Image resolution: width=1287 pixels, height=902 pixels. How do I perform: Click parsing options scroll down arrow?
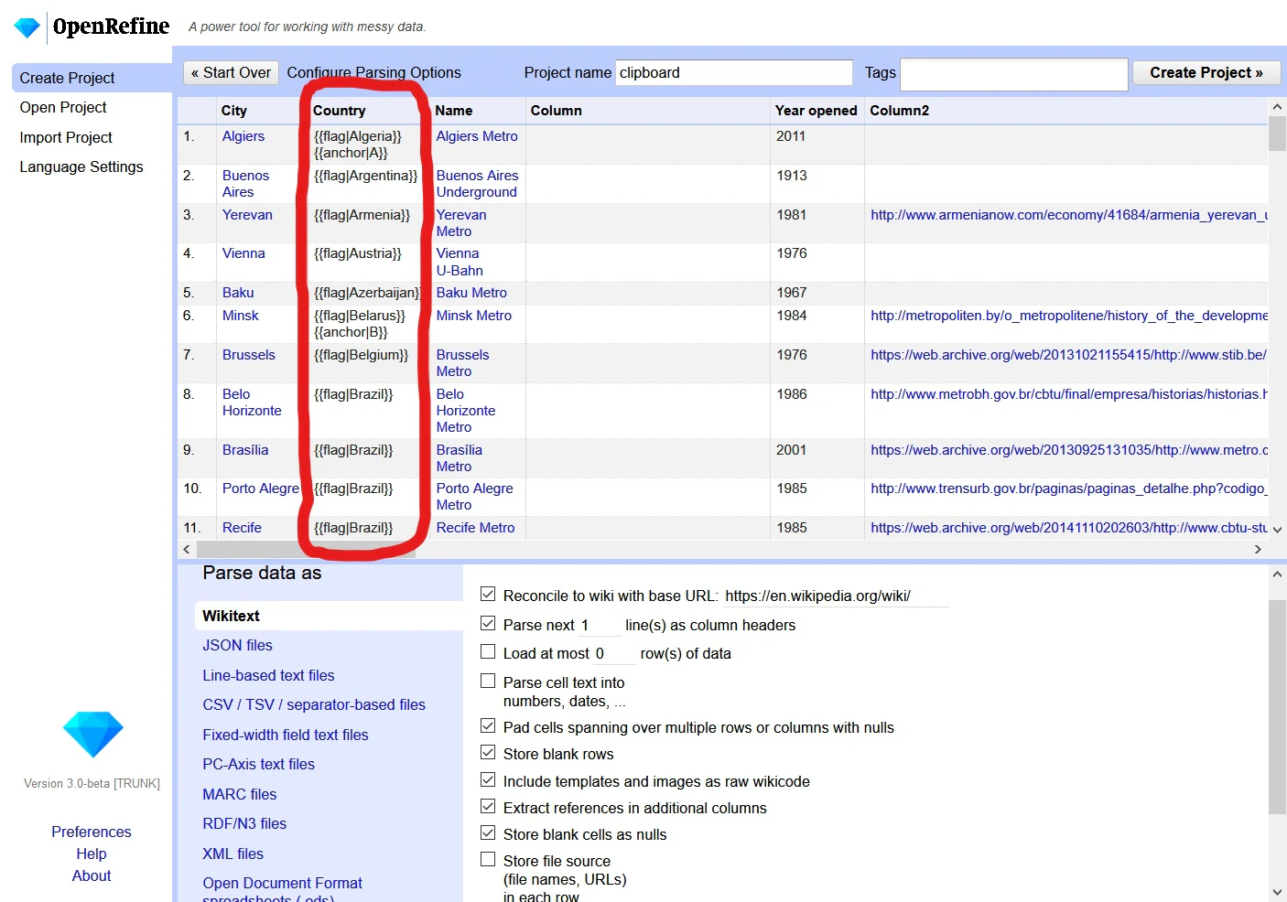point(1277,892)
